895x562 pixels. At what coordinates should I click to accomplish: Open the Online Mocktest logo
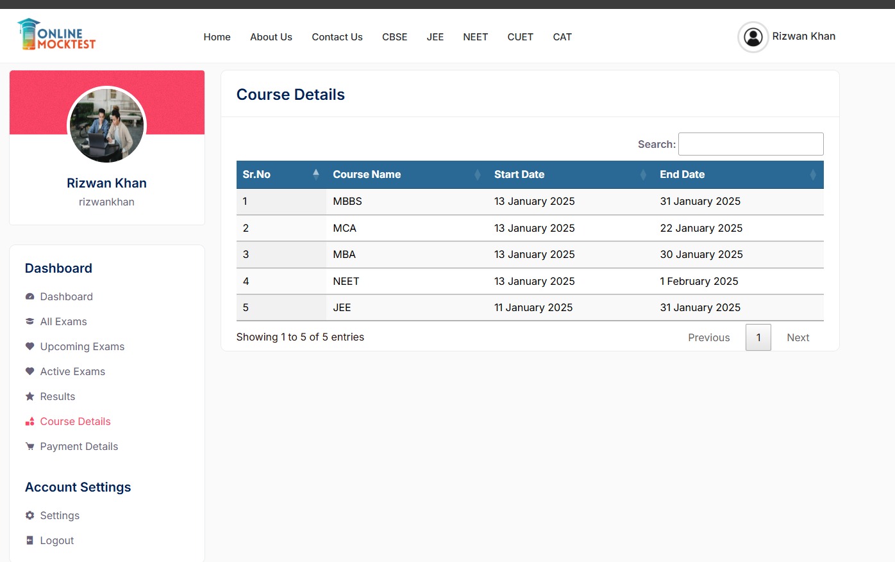click(x=56, y=35)
